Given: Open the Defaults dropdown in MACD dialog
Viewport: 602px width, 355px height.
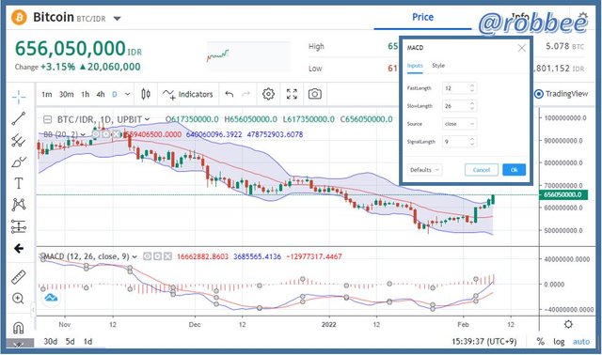Looking at the screenshot, I should click(424, 170).
